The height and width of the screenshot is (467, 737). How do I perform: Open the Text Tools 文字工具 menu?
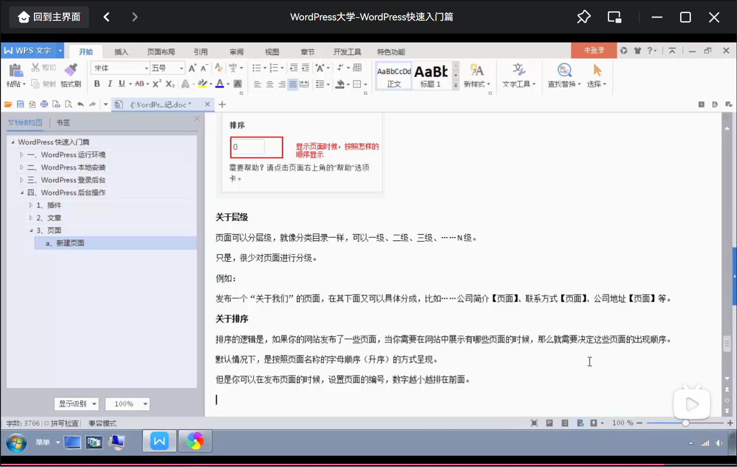tap(518, 75)
